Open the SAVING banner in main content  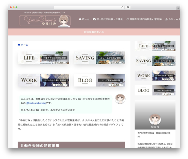[99, 58]
